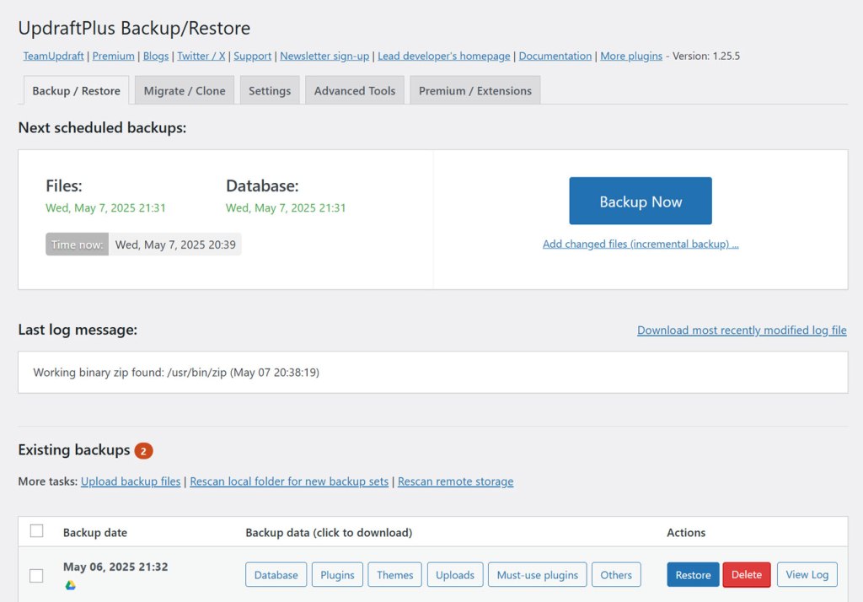Click the 'Existing backups' heading

[74, 450]
